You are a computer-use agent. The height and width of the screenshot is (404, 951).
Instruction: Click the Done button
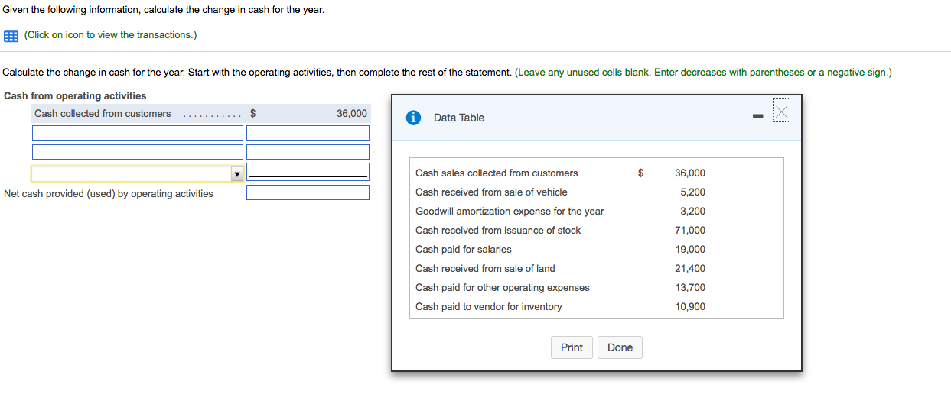click(x=620, y=347)
